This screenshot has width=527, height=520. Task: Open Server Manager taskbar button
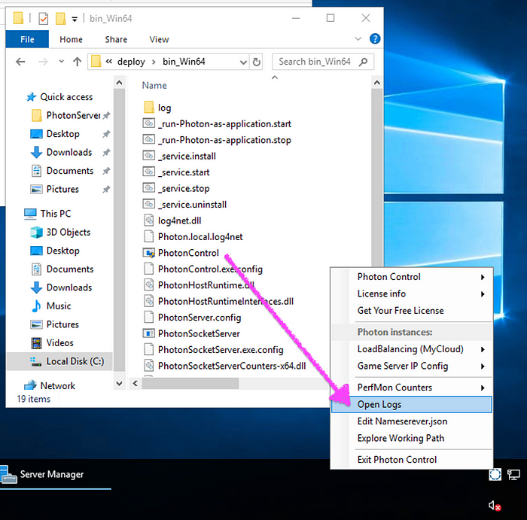coord(56,474)
